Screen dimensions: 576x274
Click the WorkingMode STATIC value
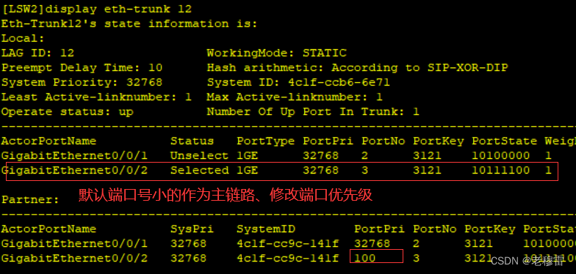point(325,53)
